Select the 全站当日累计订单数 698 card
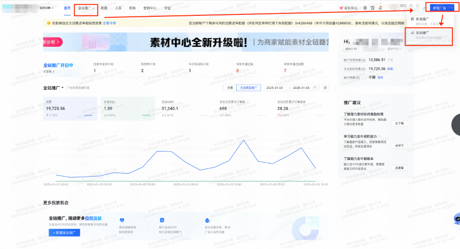 pos(243,108)
